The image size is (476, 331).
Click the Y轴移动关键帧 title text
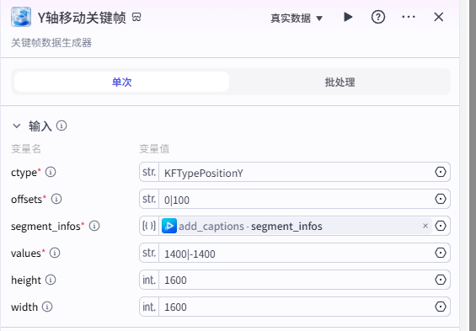point(82,18)
